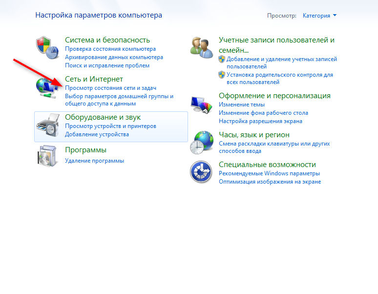The width and height of the screenshot is (378, 294).
Task: Open Архивирование данных компьютера link
Action: [114, 57]
